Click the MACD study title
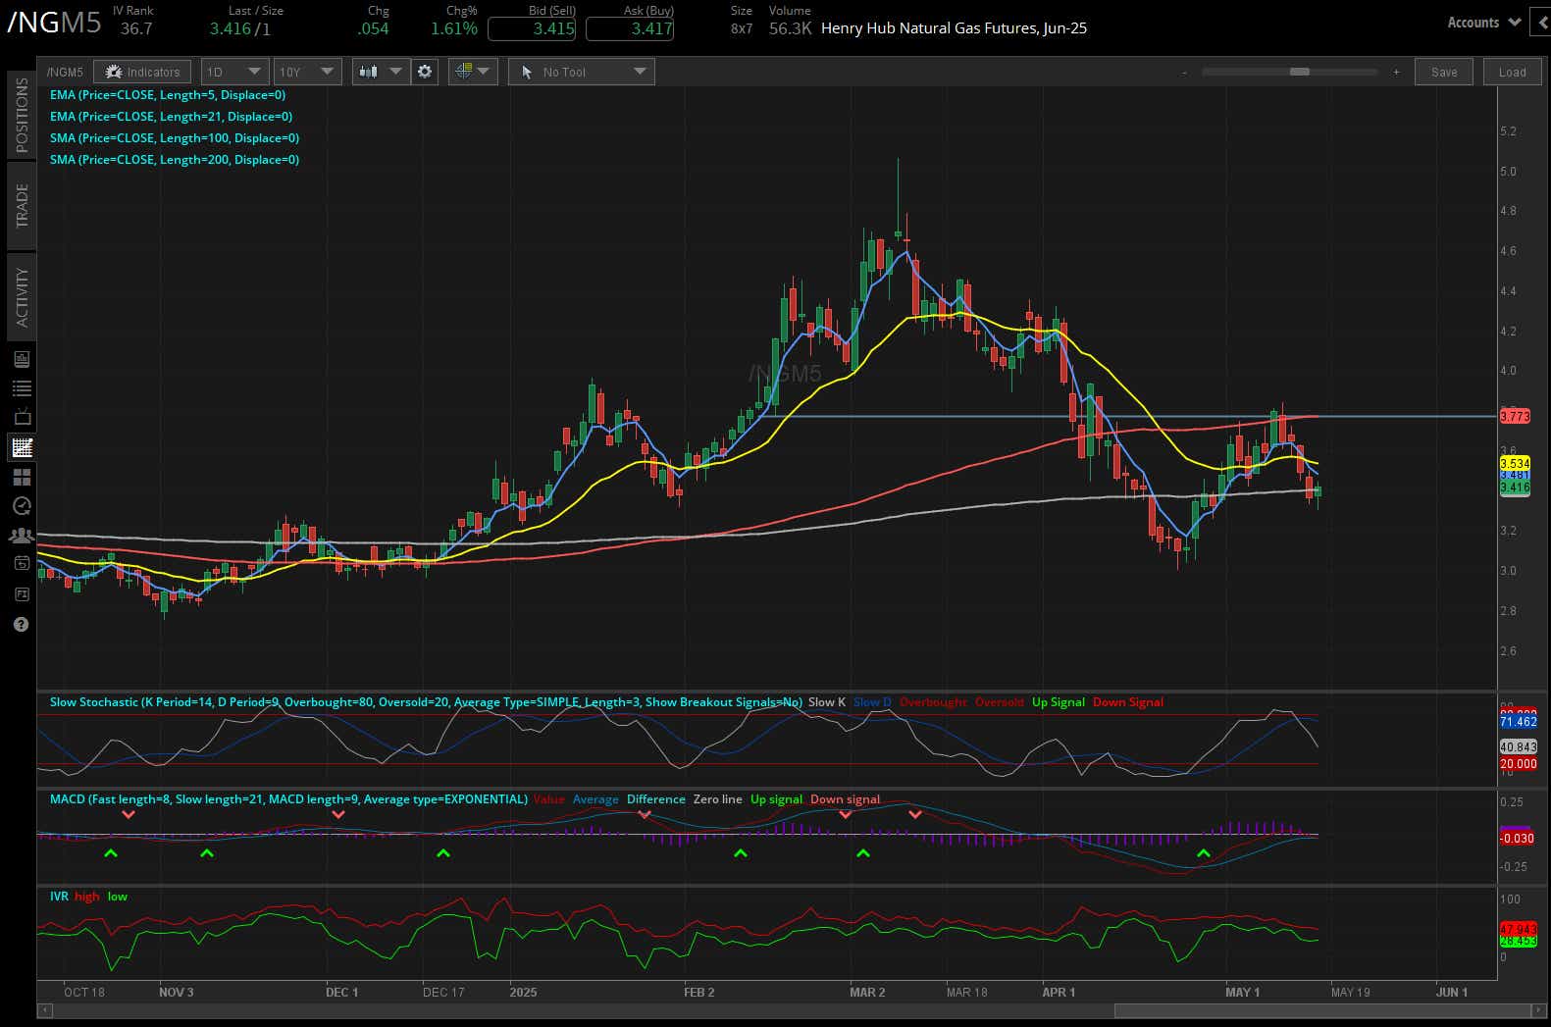The image size is (1551, 1027). tap(288, 799)
